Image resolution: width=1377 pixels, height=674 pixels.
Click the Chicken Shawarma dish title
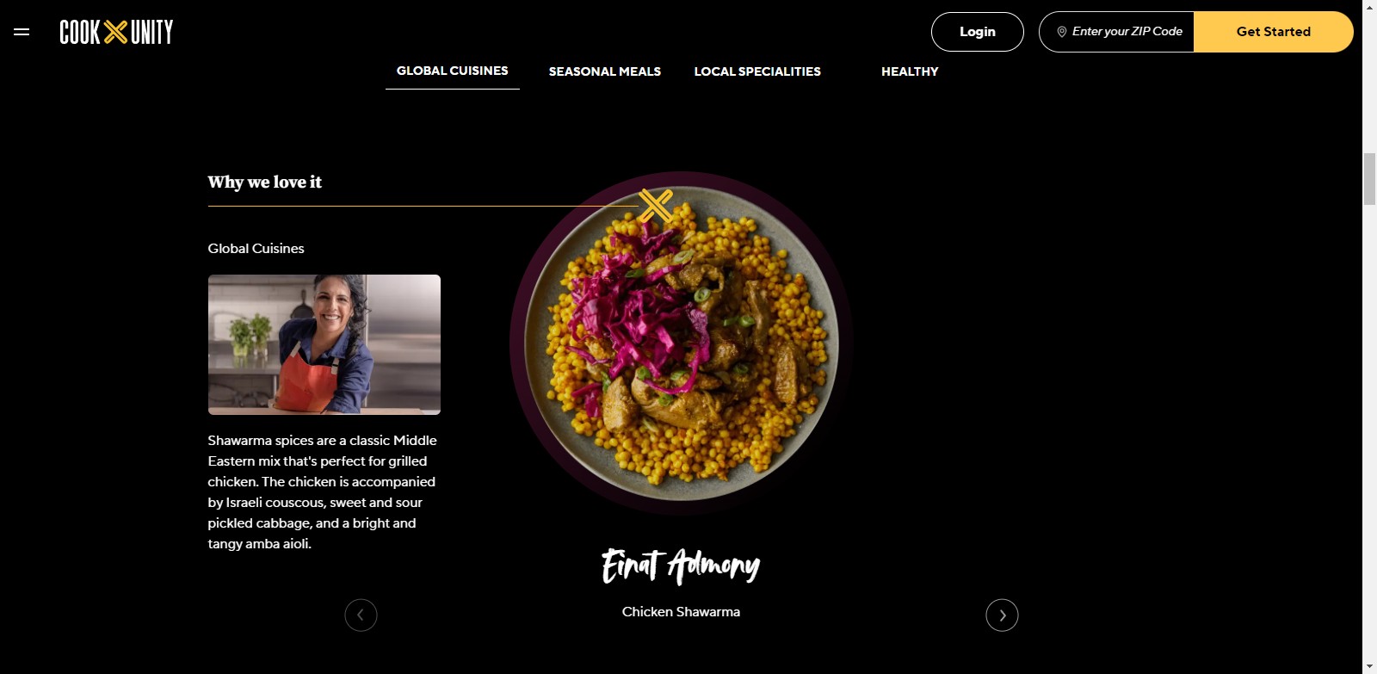[x=681, y=612]
